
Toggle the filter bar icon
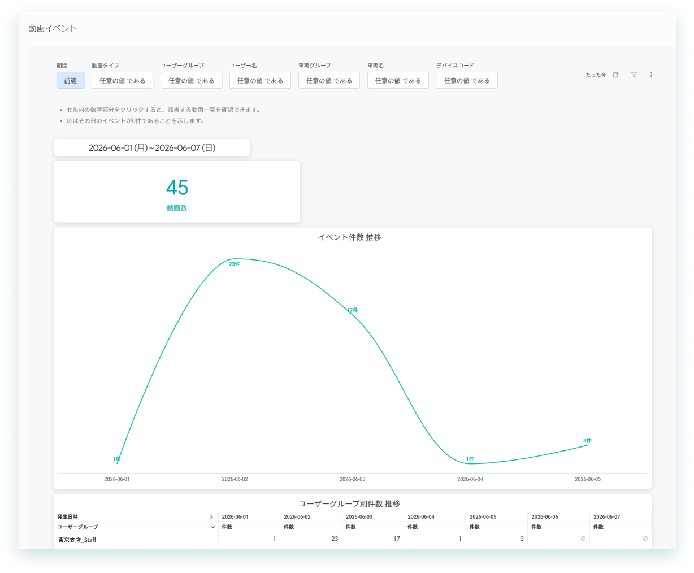point(634,75)
